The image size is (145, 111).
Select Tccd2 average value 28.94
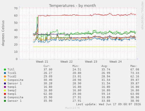[106, 77]
